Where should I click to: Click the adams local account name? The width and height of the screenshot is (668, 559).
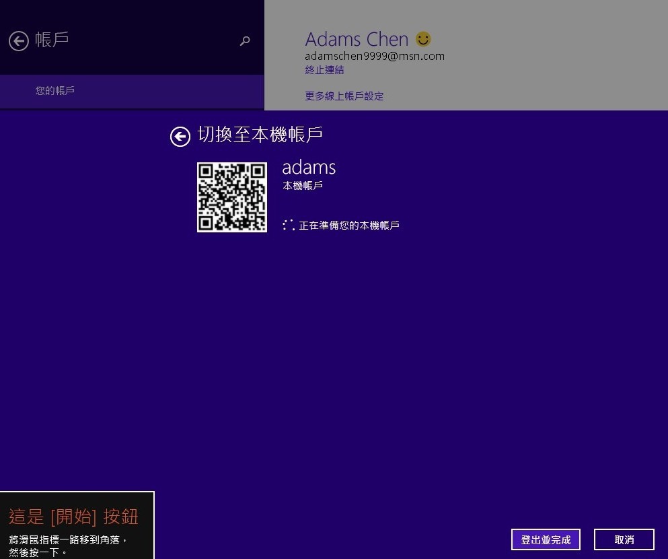[309, 168]
